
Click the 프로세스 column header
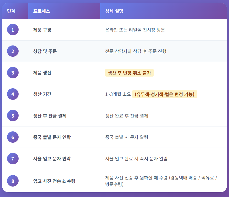click(x=42, y=11)
